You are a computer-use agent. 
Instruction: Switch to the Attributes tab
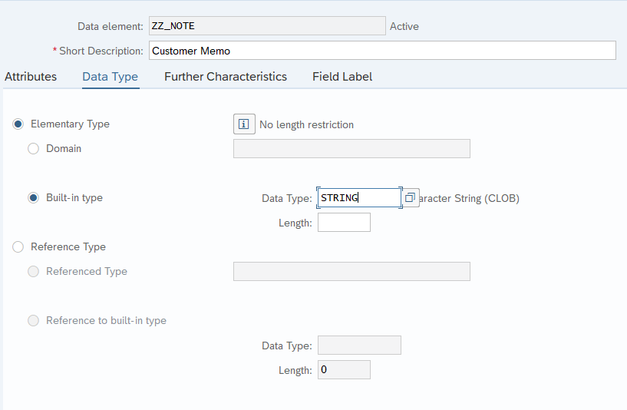[x=31, y=77]
